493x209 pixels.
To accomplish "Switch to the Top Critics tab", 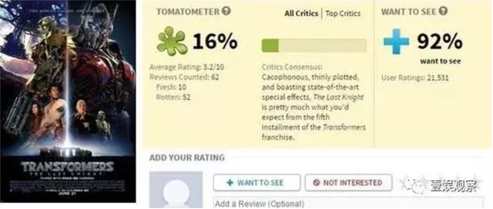I will pyautogui.click(x=343, y=13).
